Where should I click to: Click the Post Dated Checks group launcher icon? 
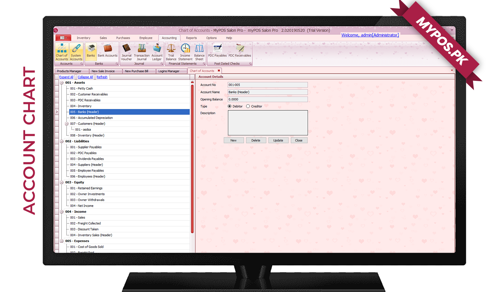click(251, 64)
